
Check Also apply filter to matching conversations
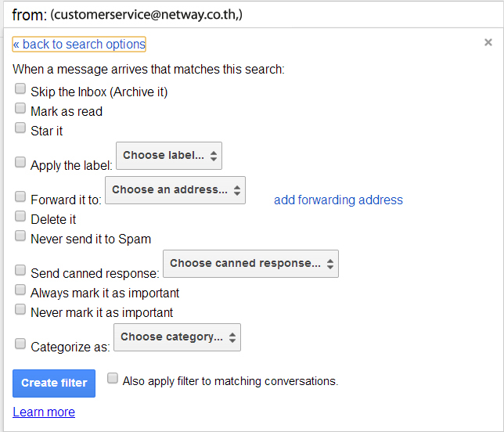click(113, 379)
